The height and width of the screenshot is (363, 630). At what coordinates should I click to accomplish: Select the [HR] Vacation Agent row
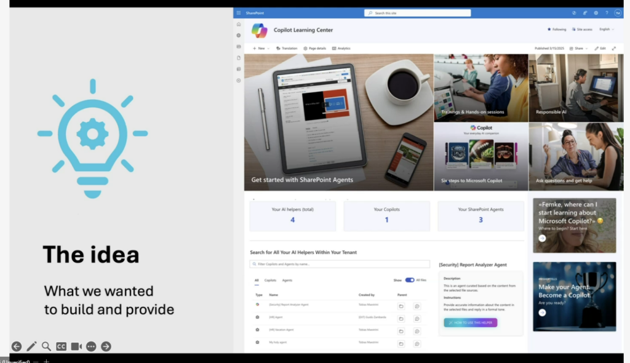(340, 330)
